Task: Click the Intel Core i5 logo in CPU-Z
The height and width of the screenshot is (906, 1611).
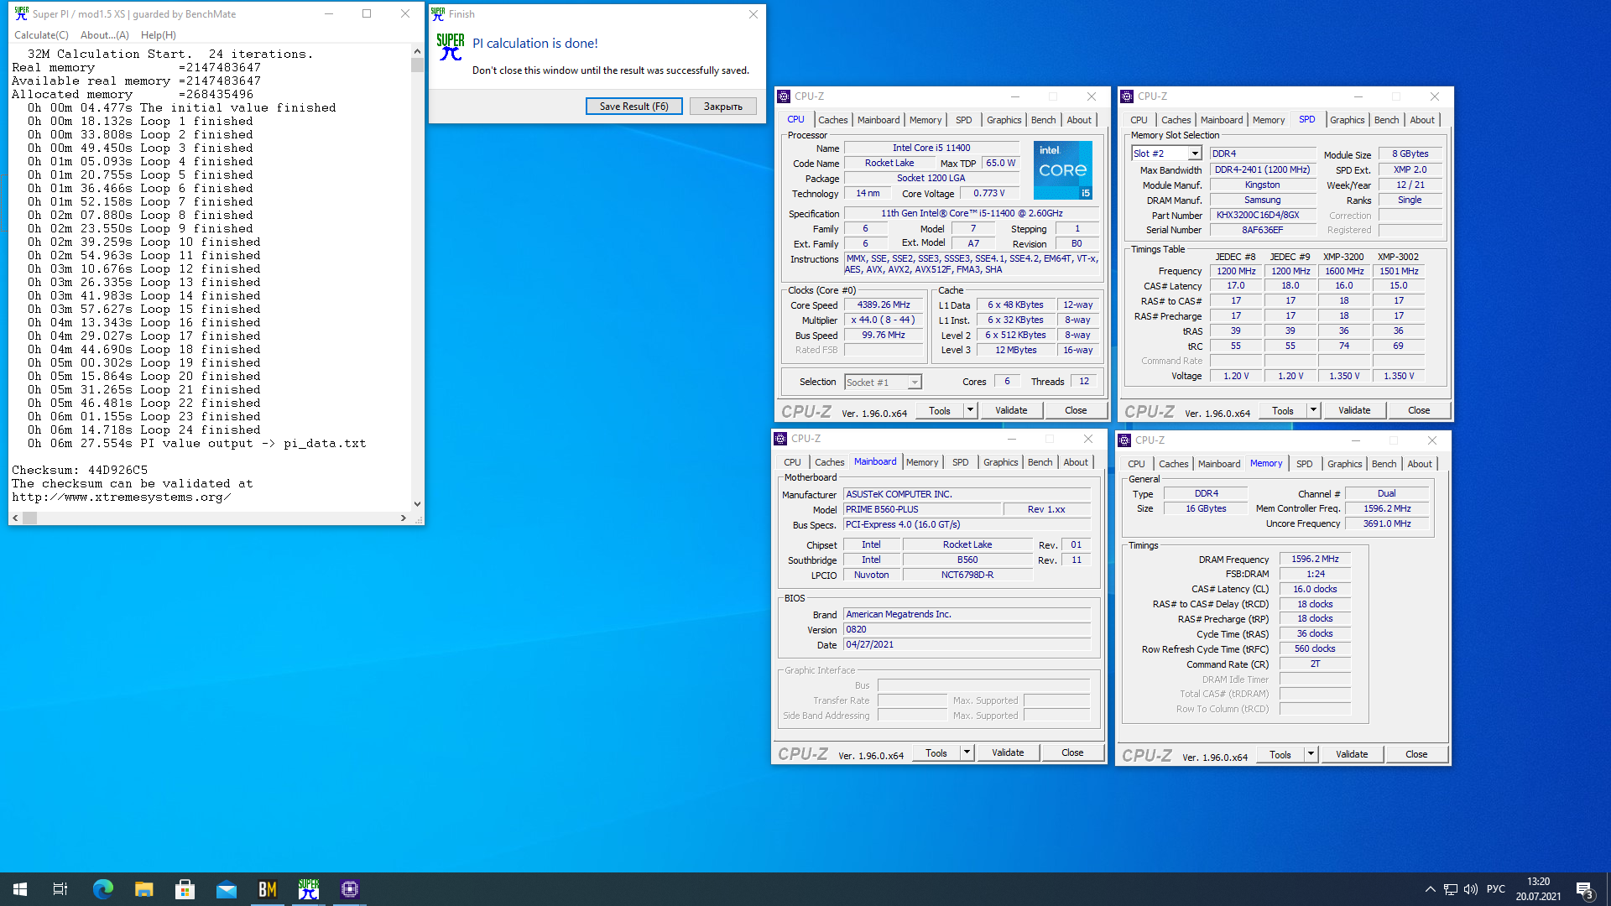Action: click(1062, 170)
